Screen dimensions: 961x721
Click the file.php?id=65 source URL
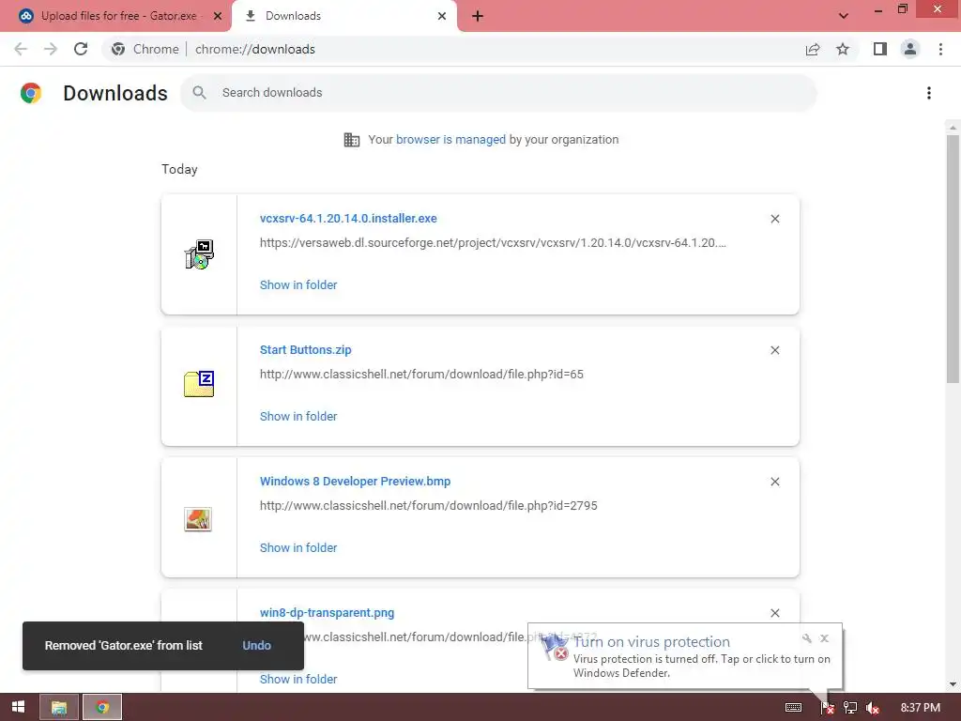(421, 374)
